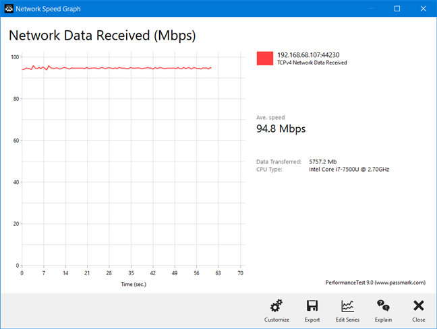Image resolution: width=437 pixels, height=329 pixels.
Task: Click the 60 y-axis tick label
Action: 16,141
